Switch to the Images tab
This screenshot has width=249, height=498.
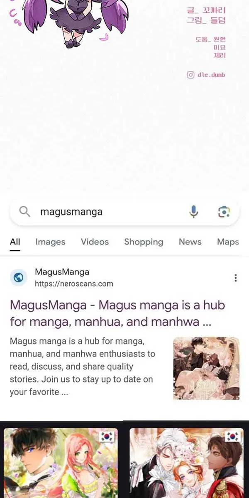click(50, 242)
